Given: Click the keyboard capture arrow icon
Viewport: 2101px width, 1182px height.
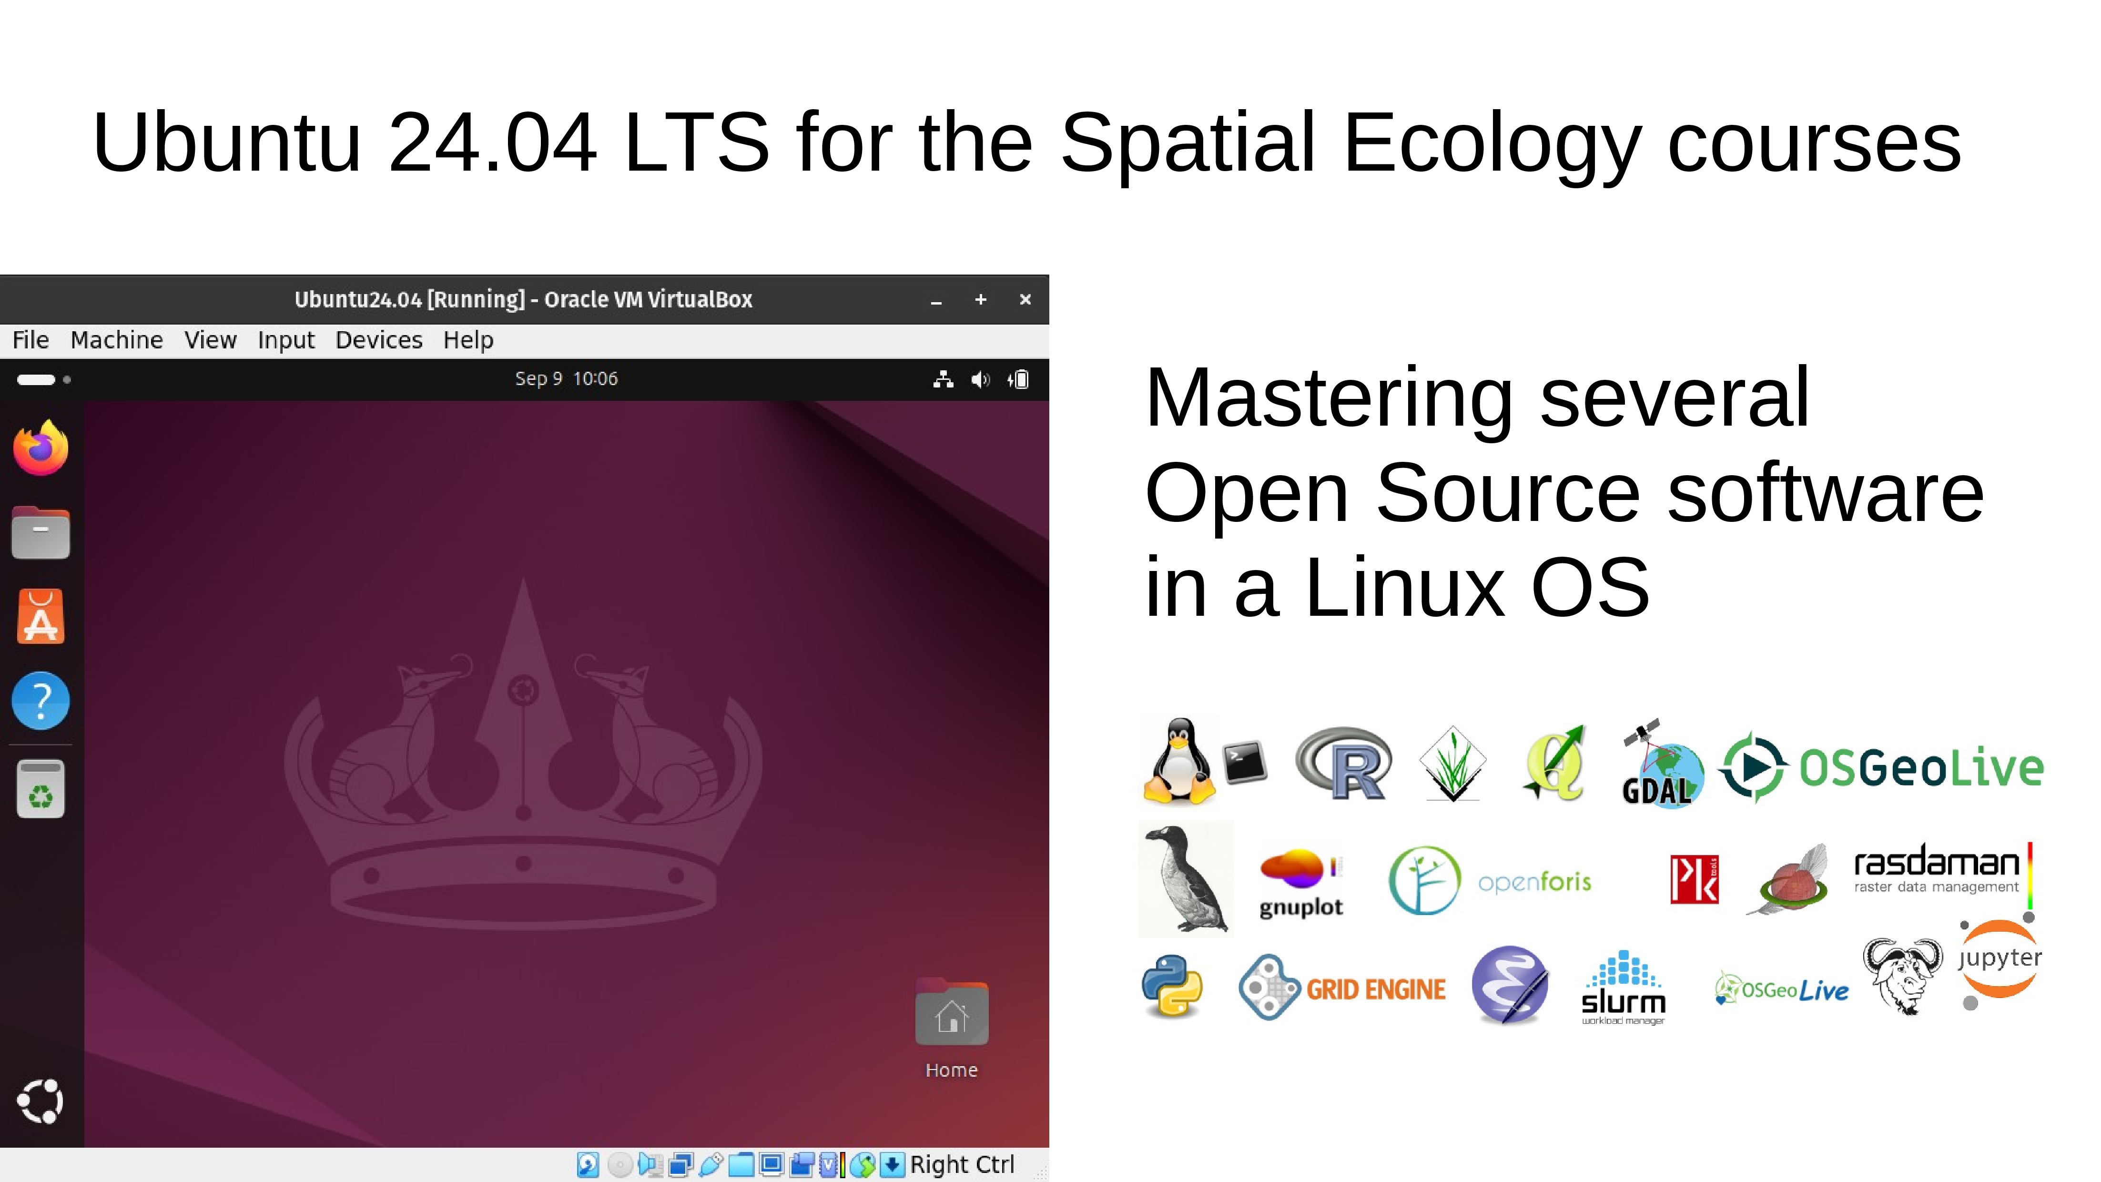Looking at the screenshot, I should click(x=892, y=1164).
